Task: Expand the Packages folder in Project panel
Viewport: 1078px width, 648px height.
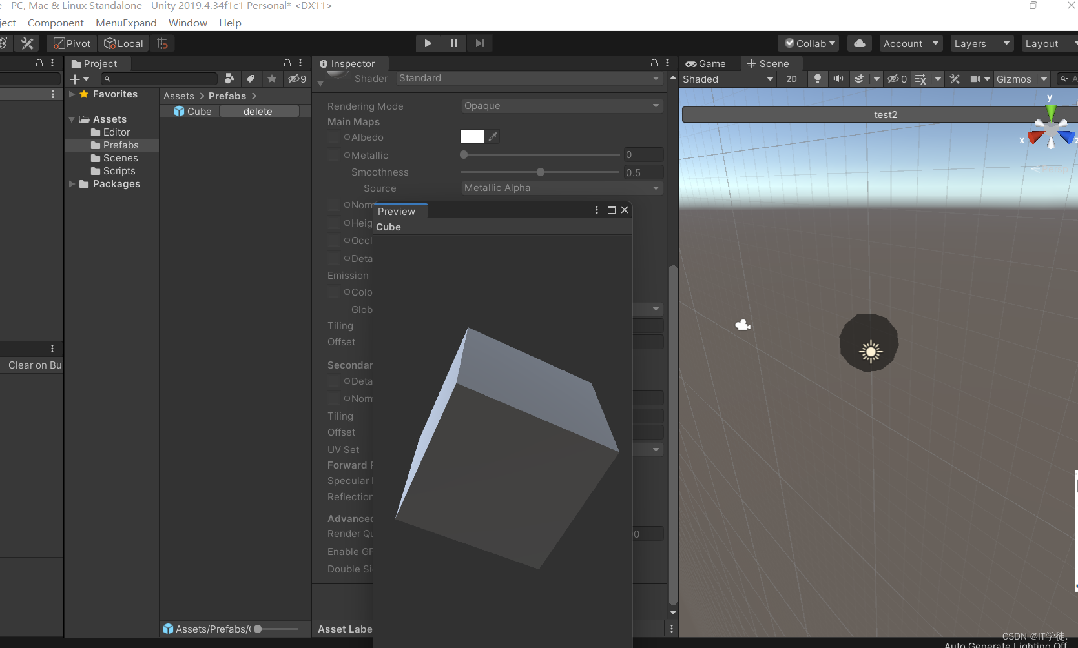Action: 72,184
